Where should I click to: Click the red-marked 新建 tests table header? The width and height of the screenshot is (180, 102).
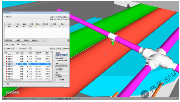[x=31, y=24]
